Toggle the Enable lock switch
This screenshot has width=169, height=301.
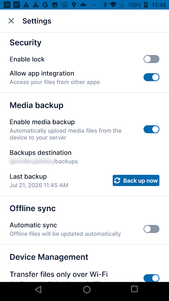coord(151,59)
